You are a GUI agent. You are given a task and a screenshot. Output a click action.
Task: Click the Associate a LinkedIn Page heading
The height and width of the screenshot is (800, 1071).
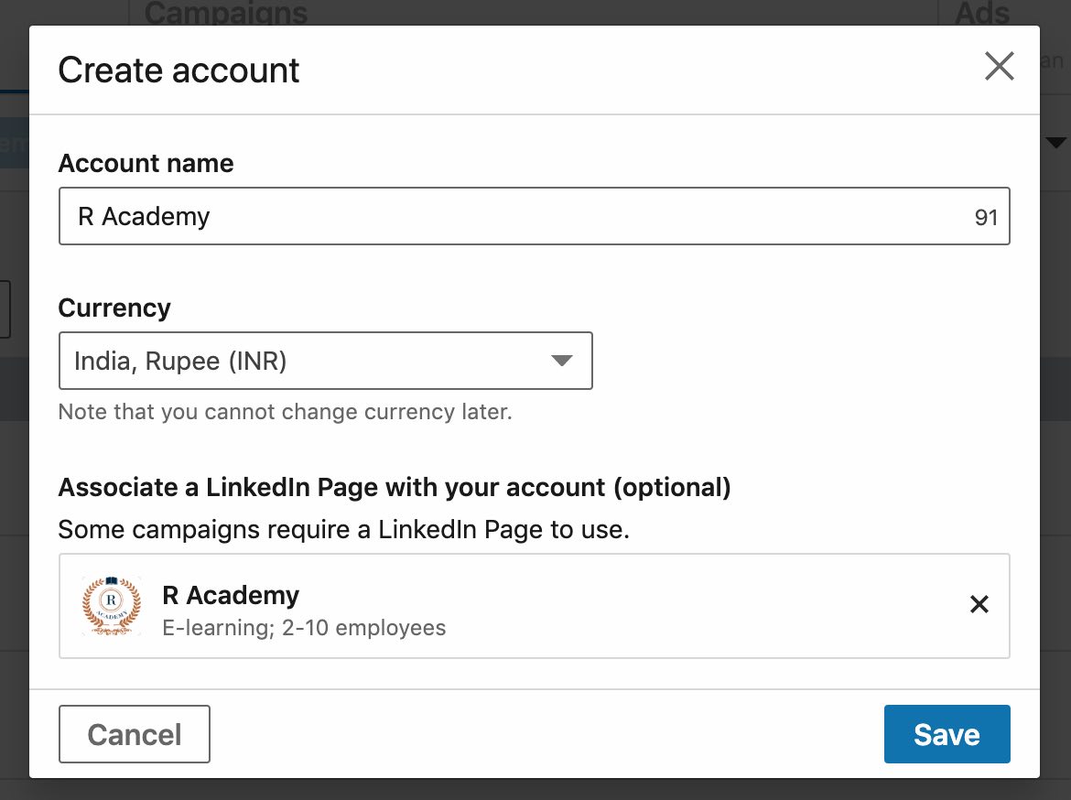[x=394, y=487]
